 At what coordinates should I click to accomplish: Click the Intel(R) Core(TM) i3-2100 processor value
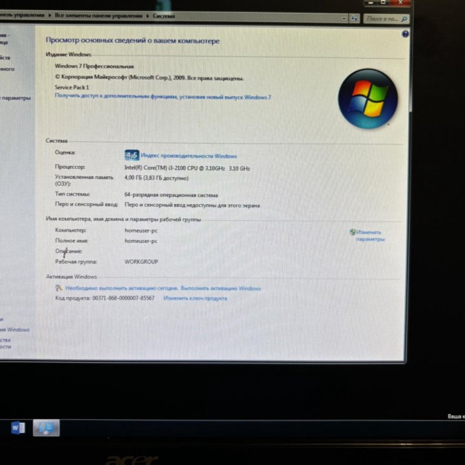point(187,168)
